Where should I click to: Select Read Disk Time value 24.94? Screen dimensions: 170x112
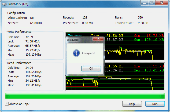coord(29,68)
